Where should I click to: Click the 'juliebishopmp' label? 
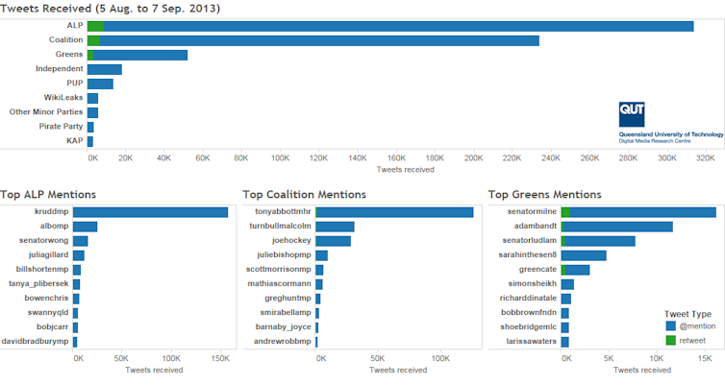pyautogui.click(x=284, y=254)
